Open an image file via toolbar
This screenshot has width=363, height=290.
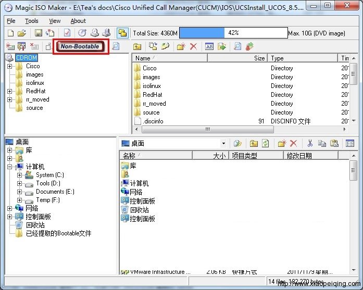click(x=22, y=33)
